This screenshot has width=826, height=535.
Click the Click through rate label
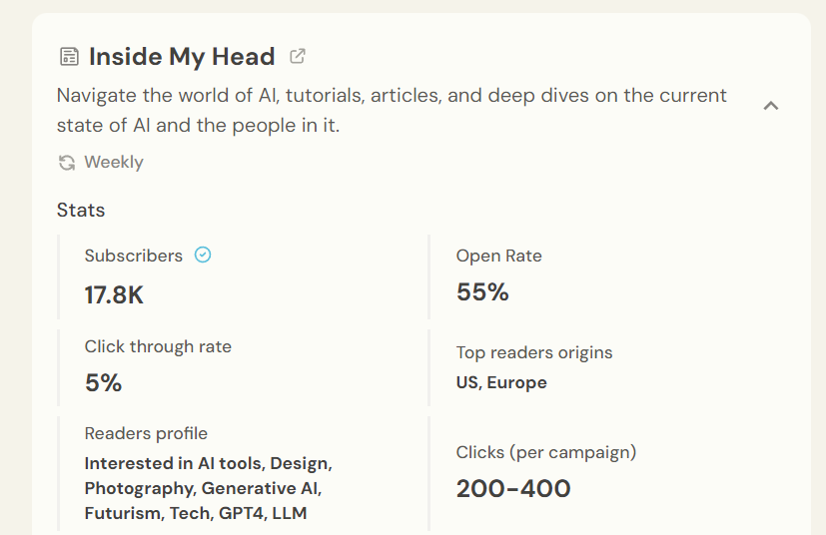158,346
